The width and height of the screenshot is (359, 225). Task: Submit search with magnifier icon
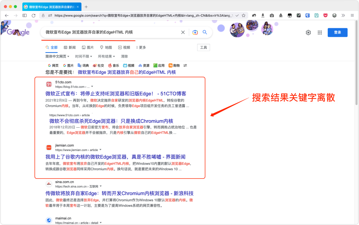(205, 32)
